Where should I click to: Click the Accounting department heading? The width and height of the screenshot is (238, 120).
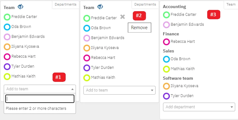[175, 7]
